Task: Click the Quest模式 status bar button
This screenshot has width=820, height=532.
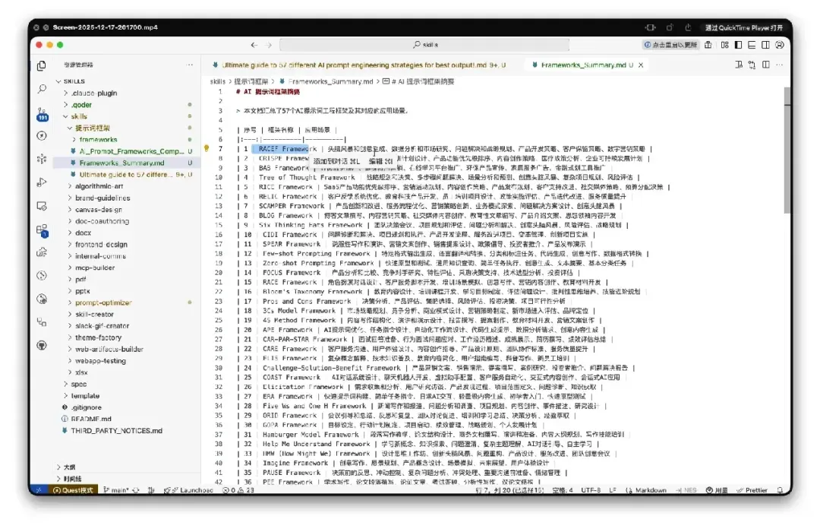Action: click(x=73, y=490)
